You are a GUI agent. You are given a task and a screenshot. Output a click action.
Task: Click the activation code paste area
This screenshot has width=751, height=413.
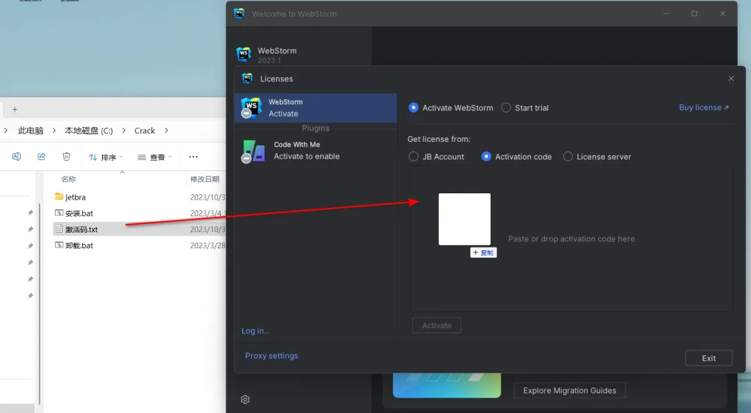point(571,239)
